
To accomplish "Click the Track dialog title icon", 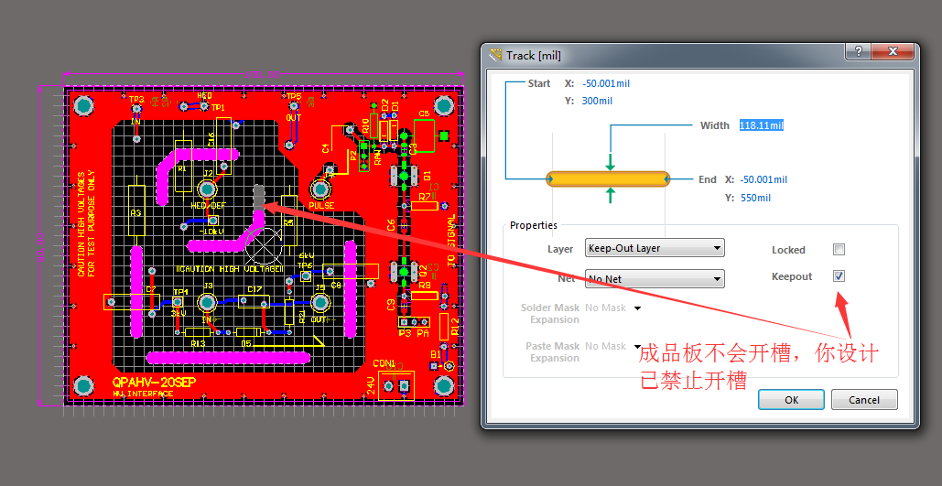I will [496, 55].
